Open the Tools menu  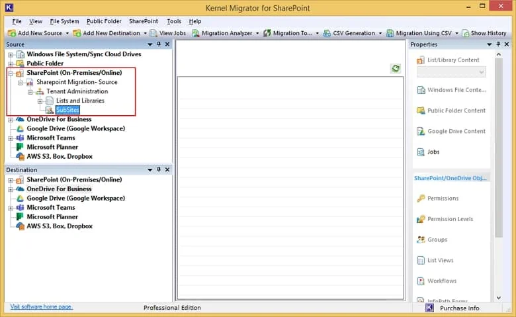coord(174,21)
